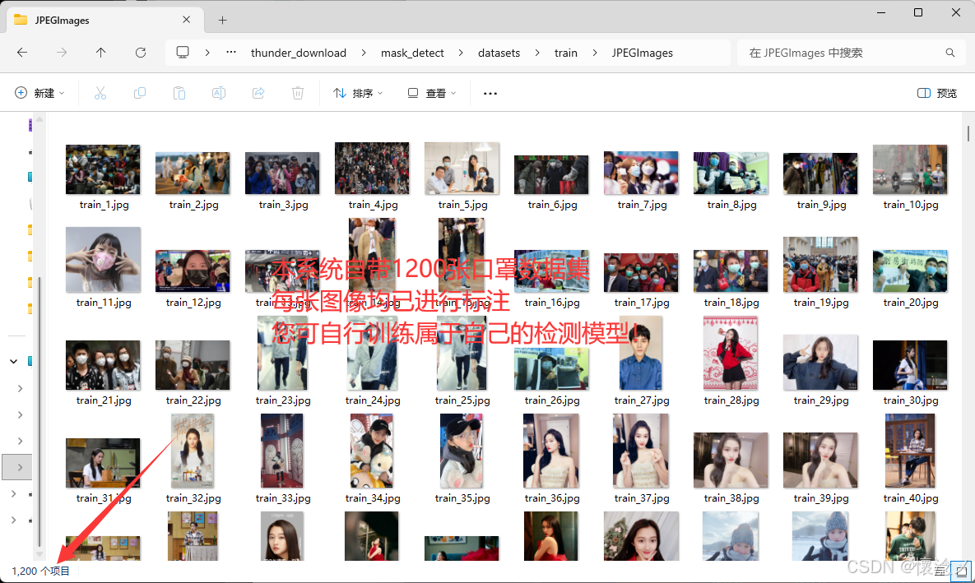The image size is (975, 583).
Task: Navigate to mask_detect breadcrumb
Action: point(412,53)
